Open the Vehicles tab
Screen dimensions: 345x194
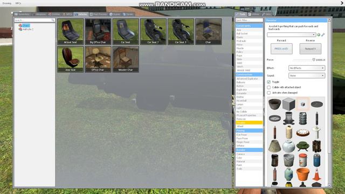click(x=81, y=15)
